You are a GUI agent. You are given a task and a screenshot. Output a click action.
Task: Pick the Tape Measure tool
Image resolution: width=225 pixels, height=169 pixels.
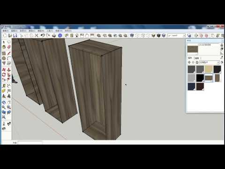tap(4, 86)
